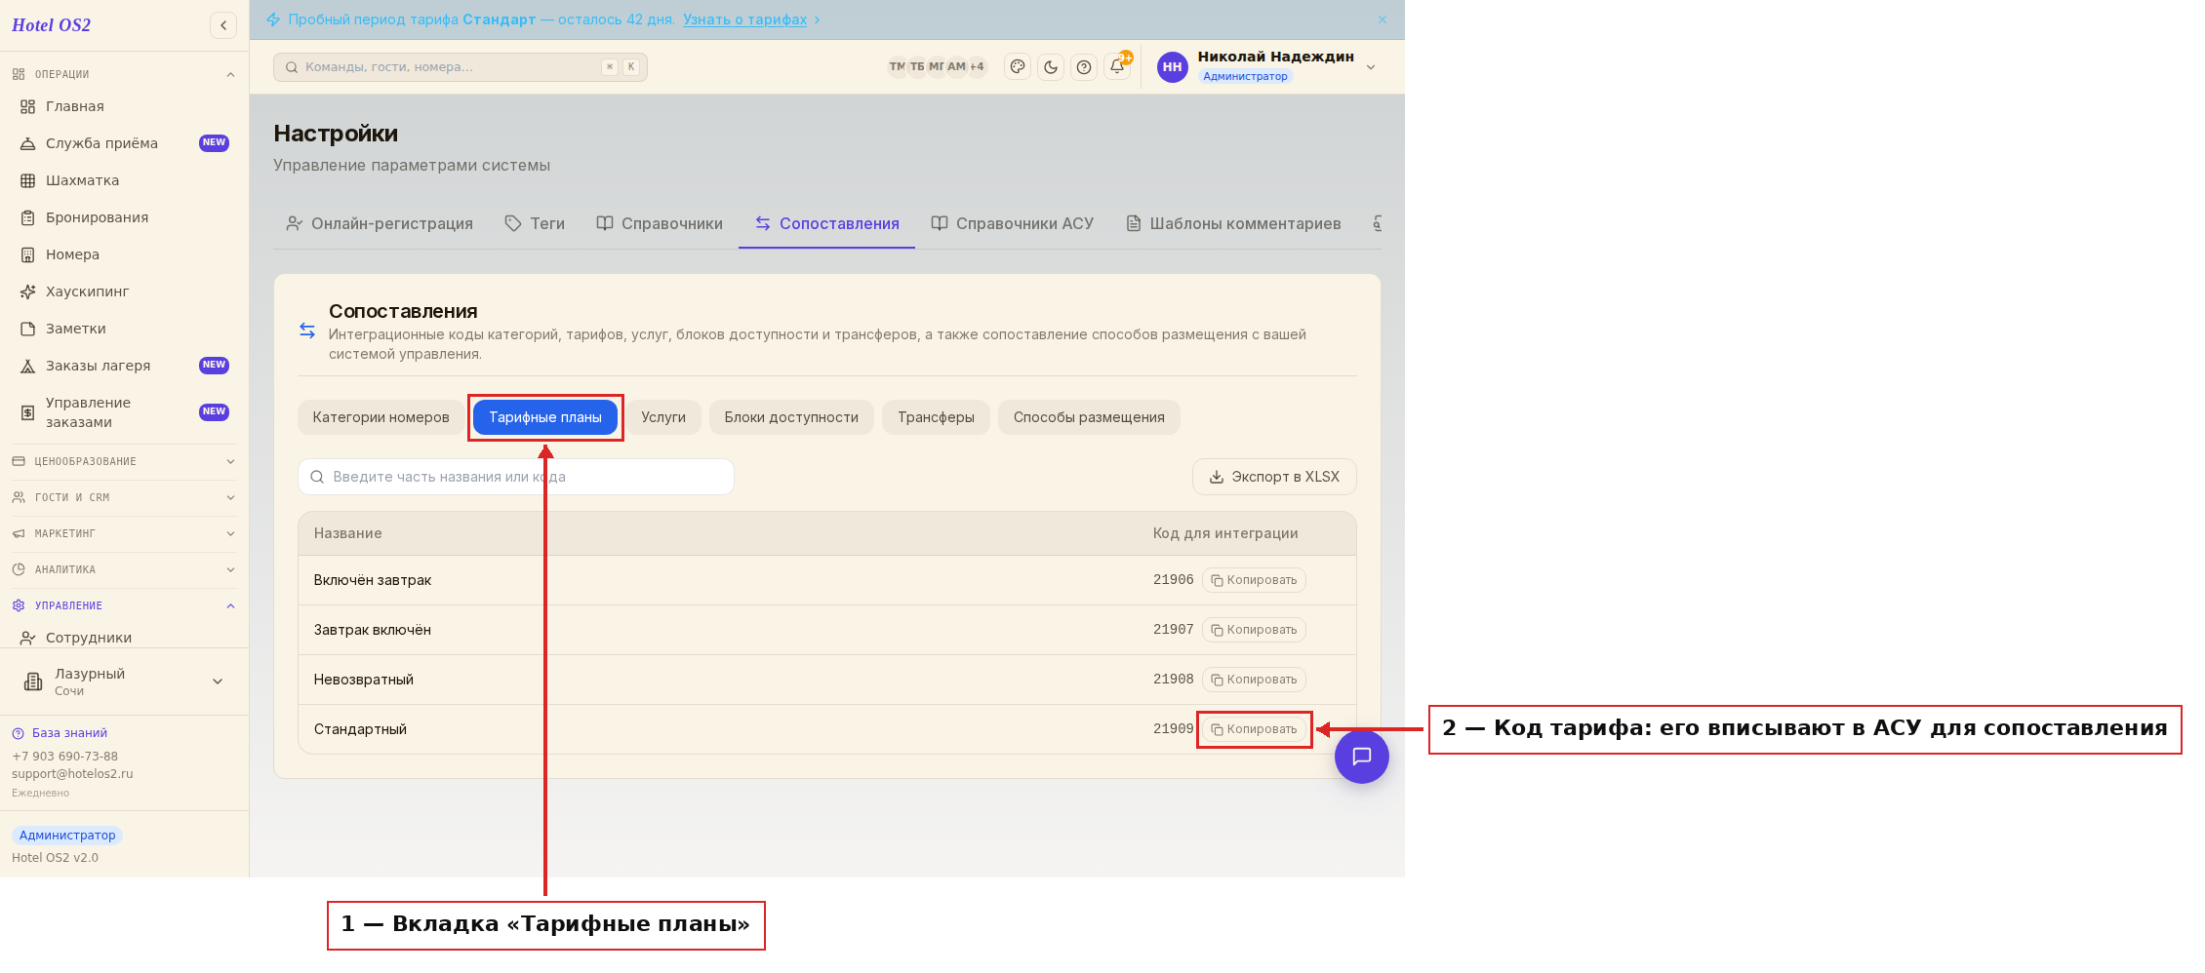Dismiss the trial period banner
Image resolution: width=2205 pixels, height=973 pixels.
1383,19
